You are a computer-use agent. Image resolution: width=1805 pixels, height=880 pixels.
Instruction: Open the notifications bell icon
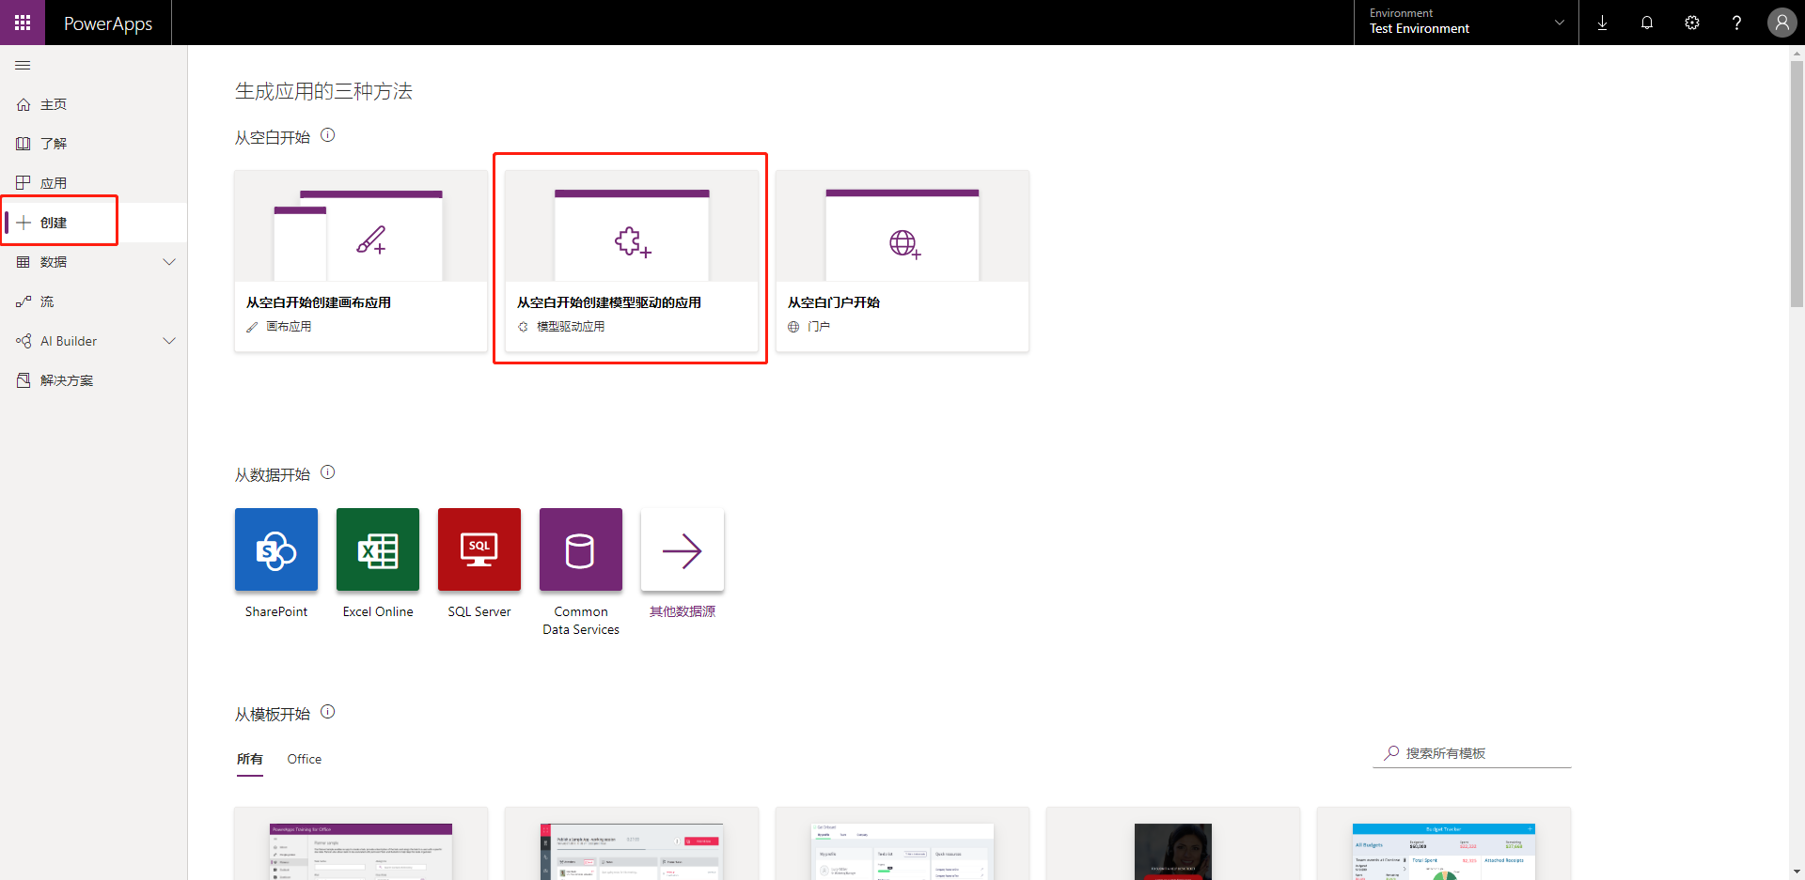point(1647,22)
